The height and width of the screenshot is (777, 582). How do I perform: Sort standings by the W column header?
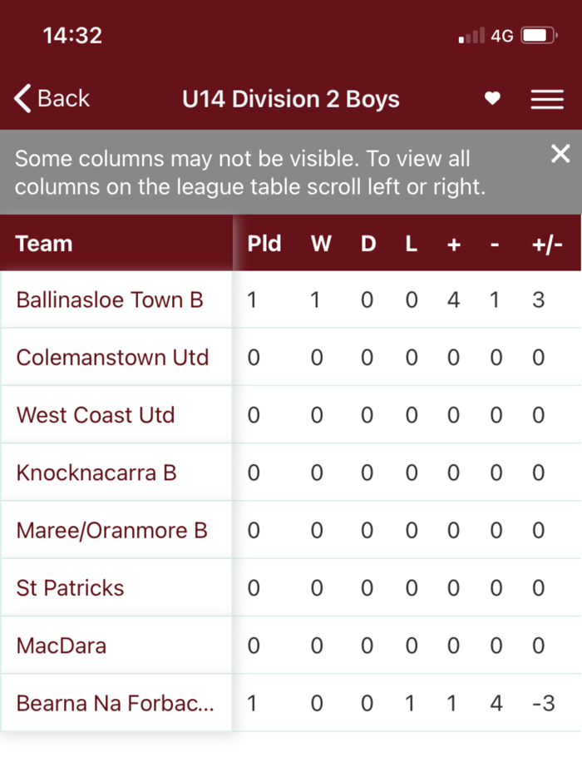click(x=320, y=244)
